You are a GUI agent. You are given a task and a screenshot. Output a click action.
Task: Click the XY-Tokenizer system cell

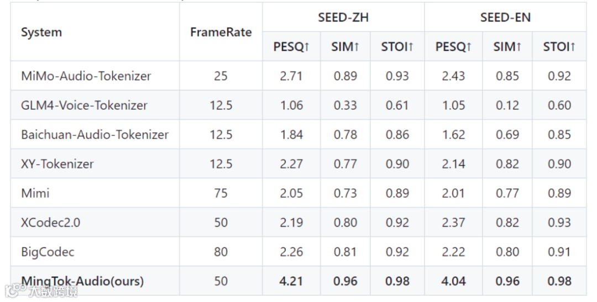[x=57, y=163]
